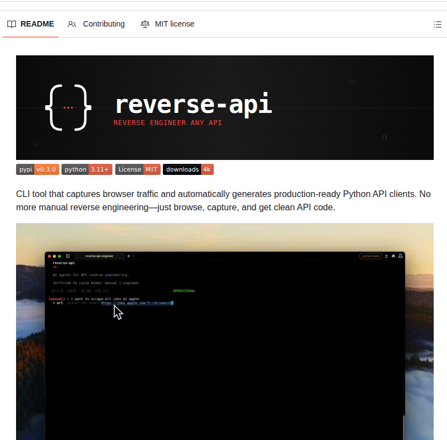Select the Warp AI icon in the title bar
The height and width of the screenshot is (440, 447).
[394, 256]
